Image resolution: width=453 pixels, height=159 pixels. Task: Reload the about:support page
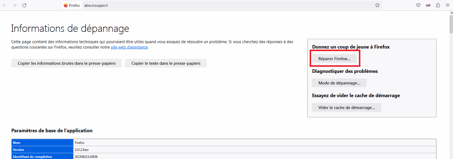coord(24,5)
